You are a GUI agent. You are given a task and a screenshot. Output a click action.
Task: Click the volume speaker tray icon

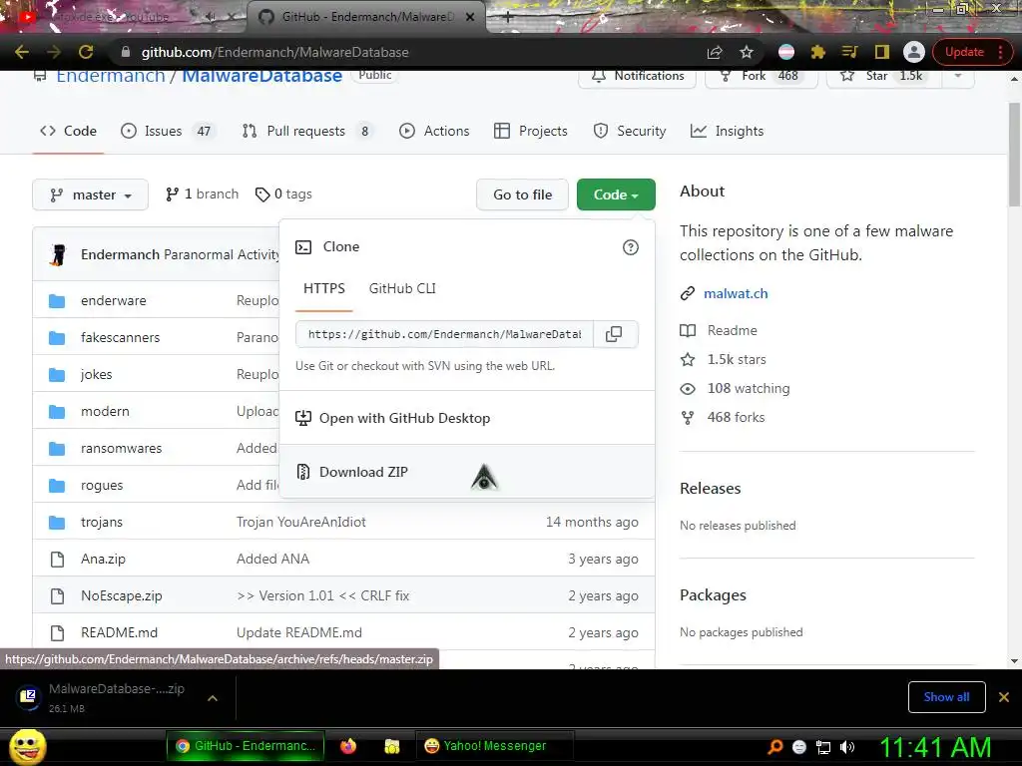(847, 747)
